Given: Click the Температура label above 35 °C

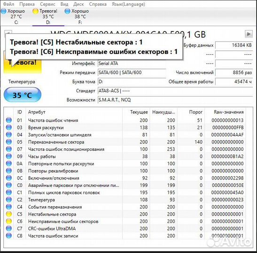Looking at the screenshot, I should [22, 82].
